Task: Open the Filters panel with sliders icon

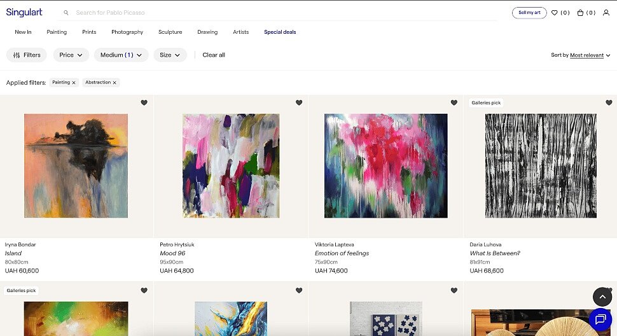Action: click(27, 55)
